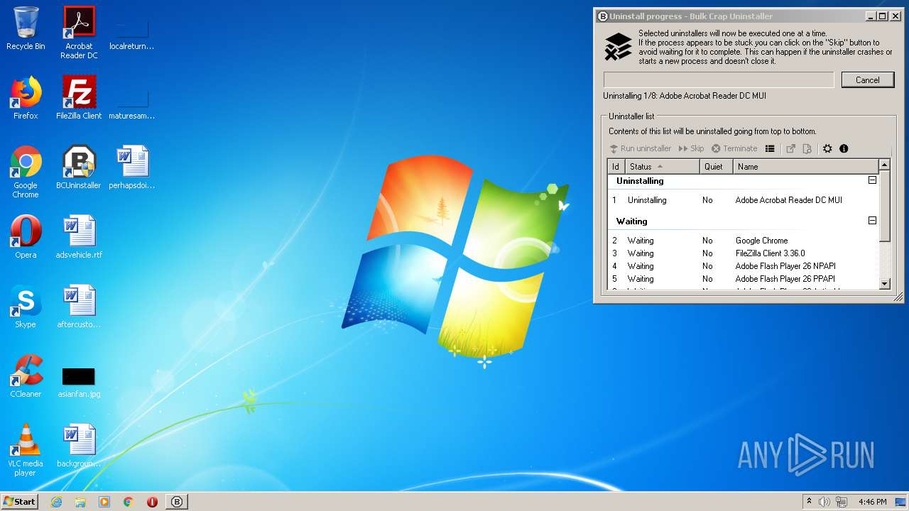909x511 pixels.
Task: Open Acrobat Reader DC desktop shortcut
Action: pyautogui.click(x=79, y=33)
